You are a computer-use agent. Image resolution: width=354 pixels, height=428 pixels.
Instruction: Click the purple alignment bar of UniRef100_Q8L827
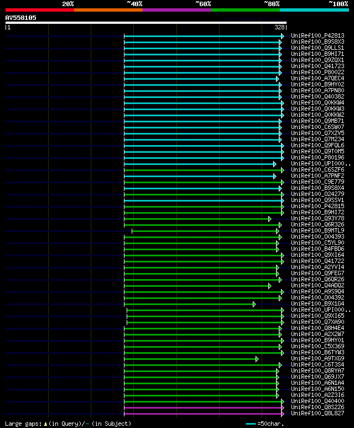pyautogui.click(x=203, y=414)
